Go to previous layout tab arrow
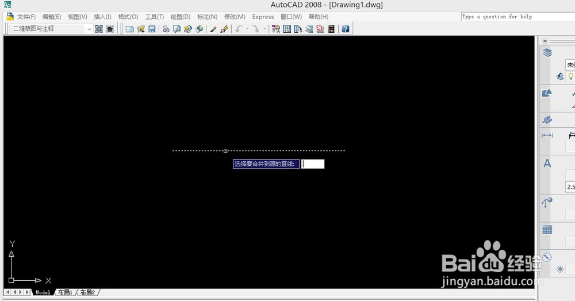 tap(14, 292)
